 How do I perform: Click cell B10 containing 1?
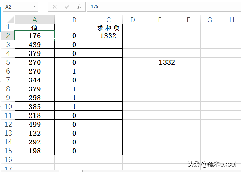74,106
